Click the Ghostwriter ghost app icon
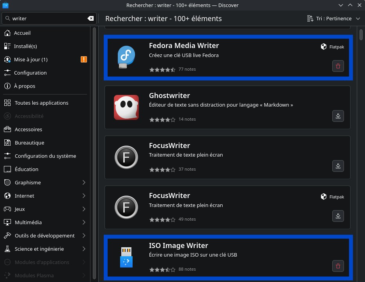 pyautogui.click(x=126, y=107)
